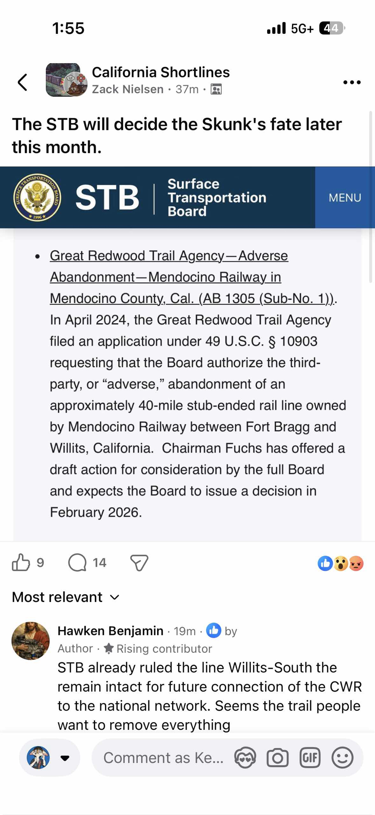Tap the Comment as text field
The image size is (375, 815).
pyautogui.click(x=164, y=758)
